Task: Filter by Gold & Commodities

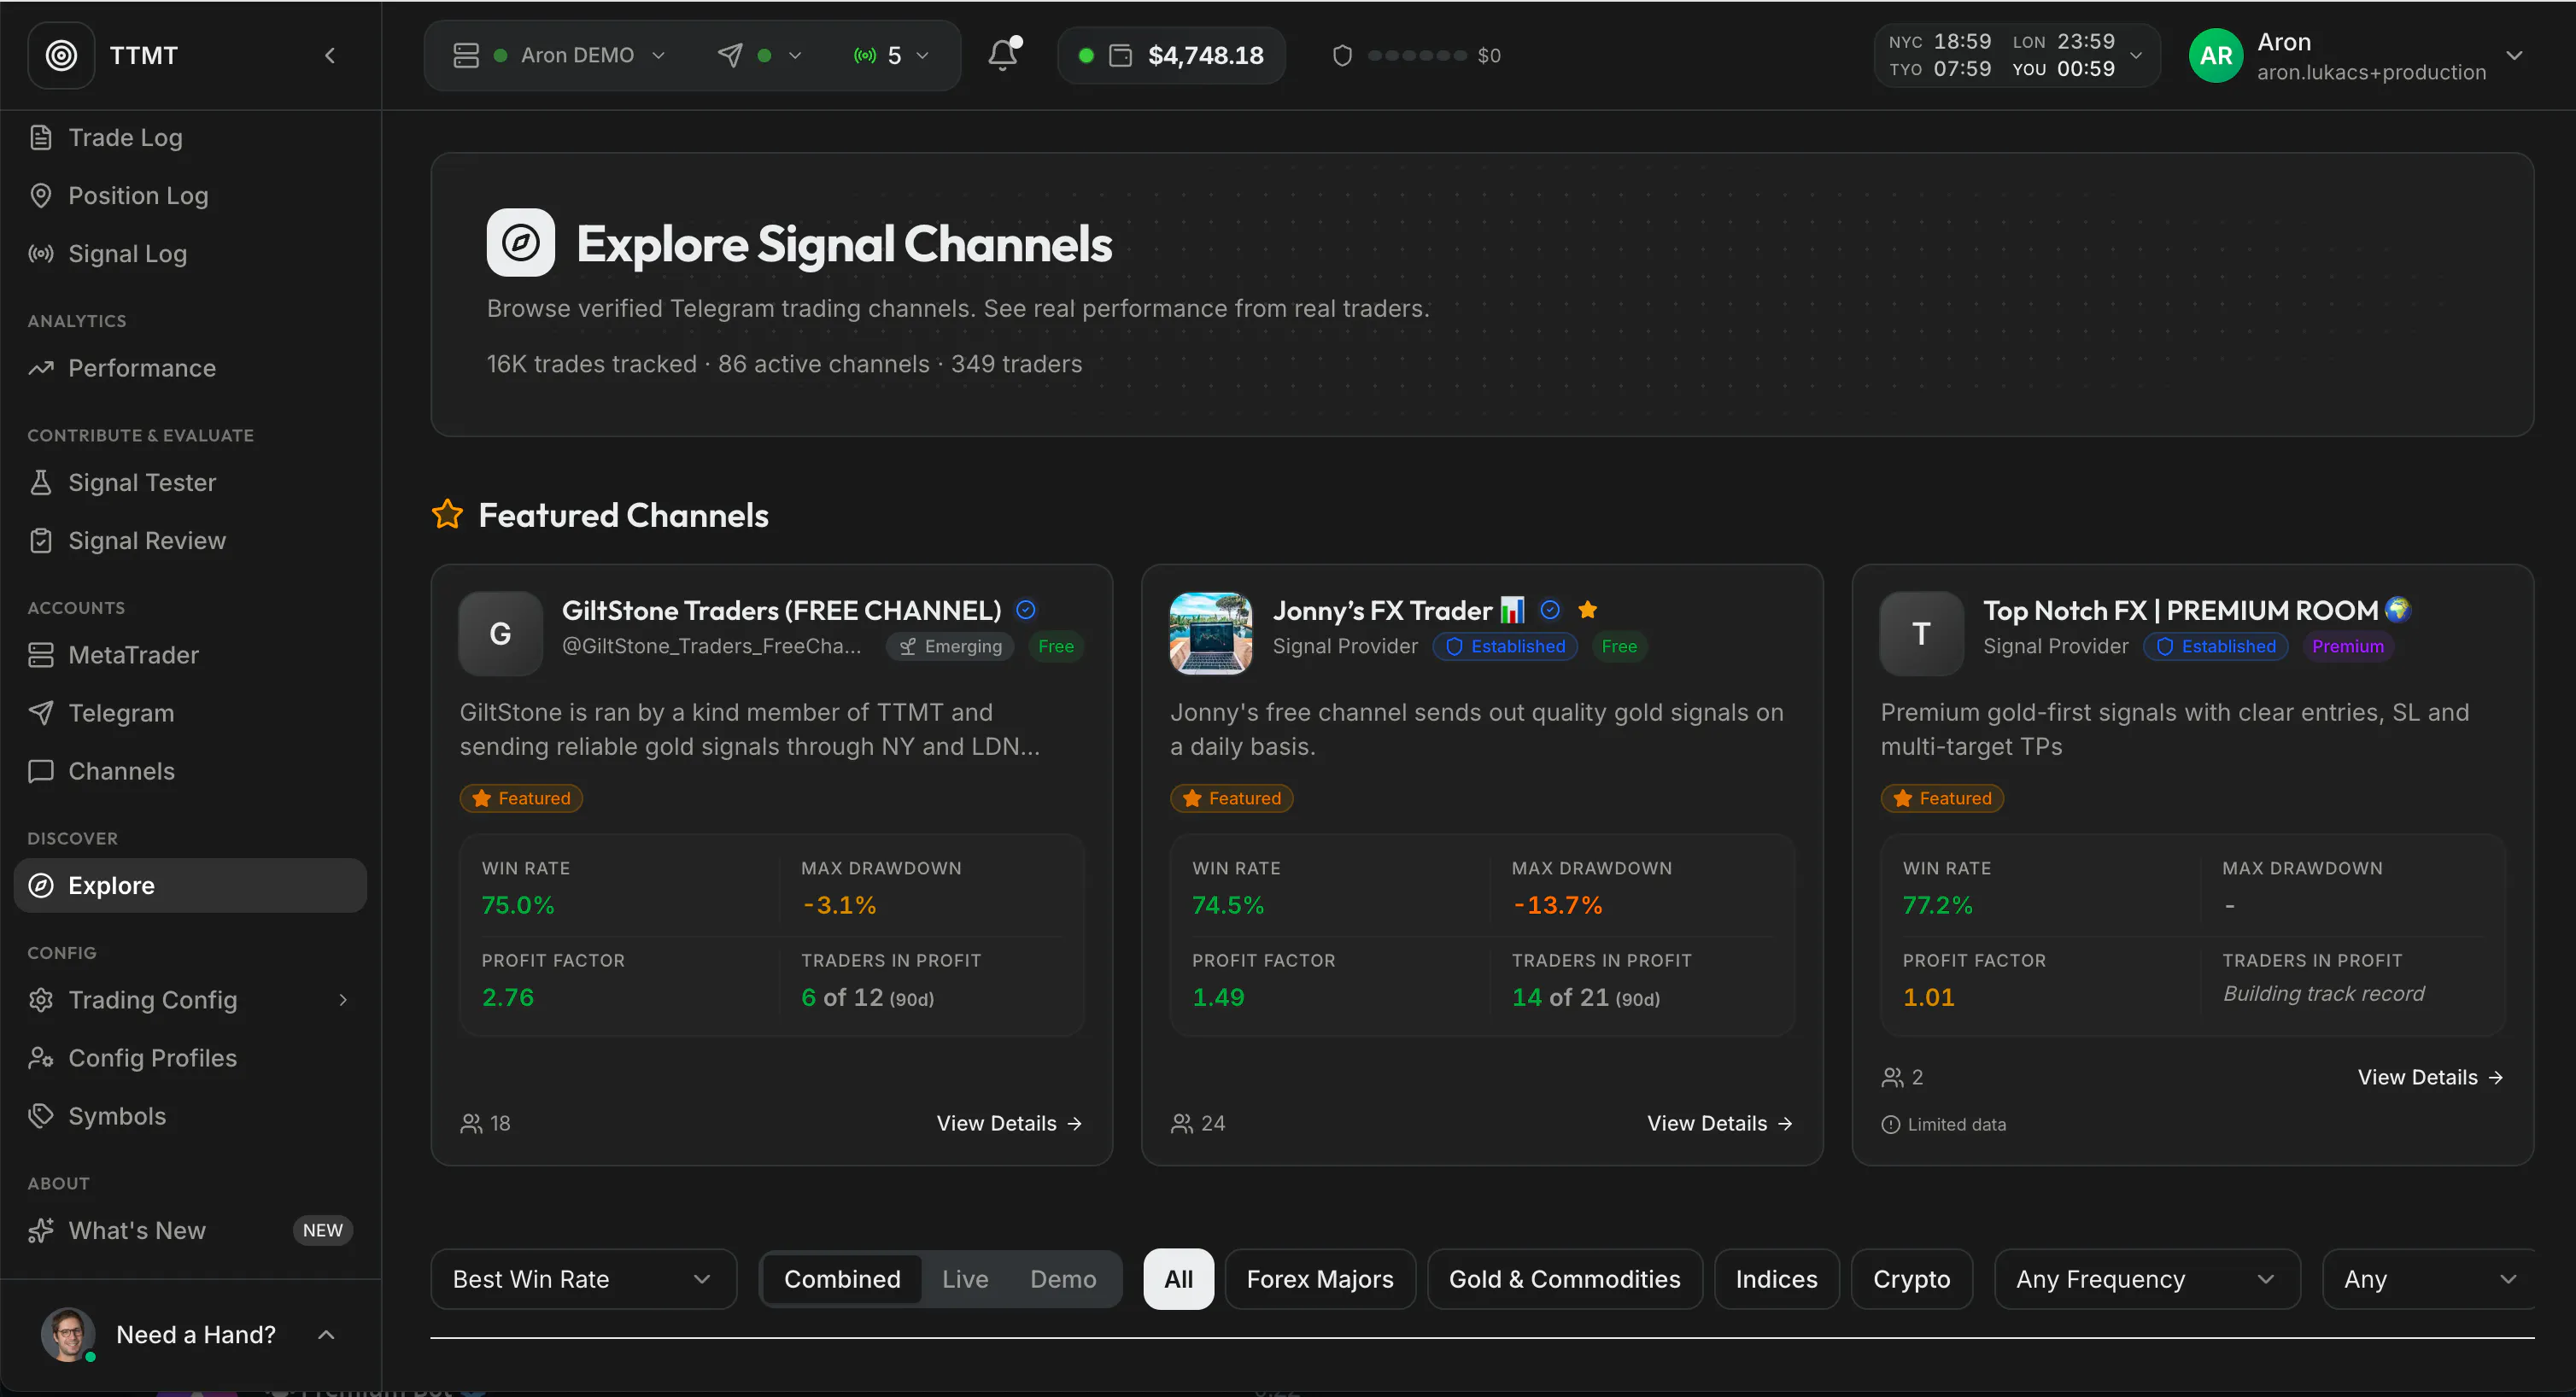Action: (x=1564, y=1279)
